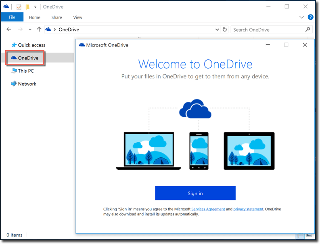The width and height of the screenshot is (320, 244).
Task: Close the Microsoft OneDrive dialog
Action: [x=305, y=45]
